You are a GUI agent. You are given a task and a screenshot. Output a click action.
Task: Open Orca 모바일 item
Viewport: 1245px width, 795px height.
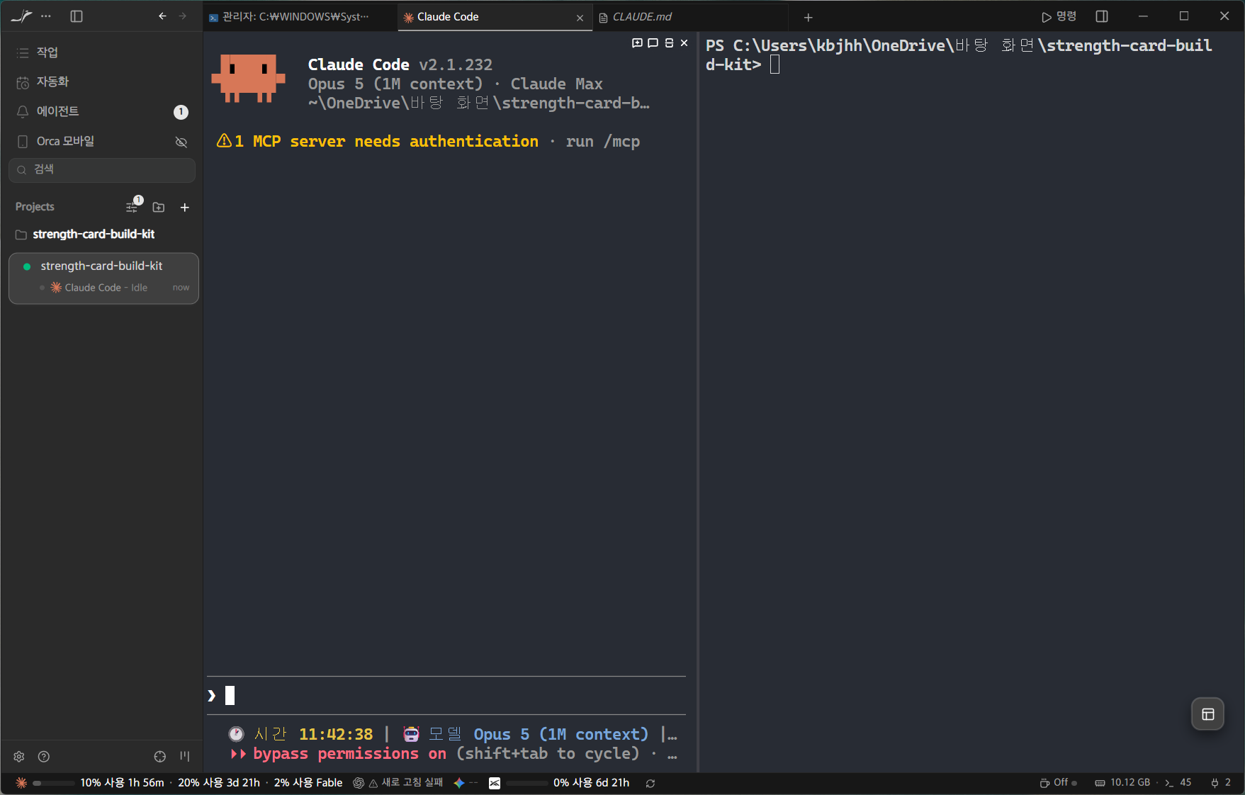(x=101, y=142)
